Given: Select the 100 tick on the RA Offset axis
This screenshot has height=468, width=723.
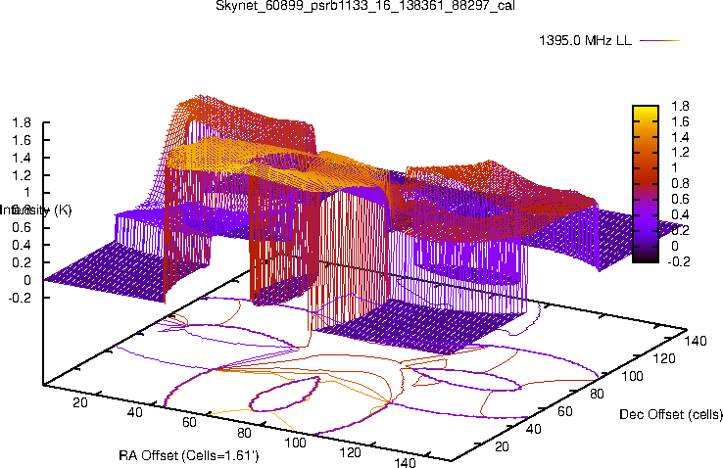Looking at the screenshot, I should pos(296,443).
